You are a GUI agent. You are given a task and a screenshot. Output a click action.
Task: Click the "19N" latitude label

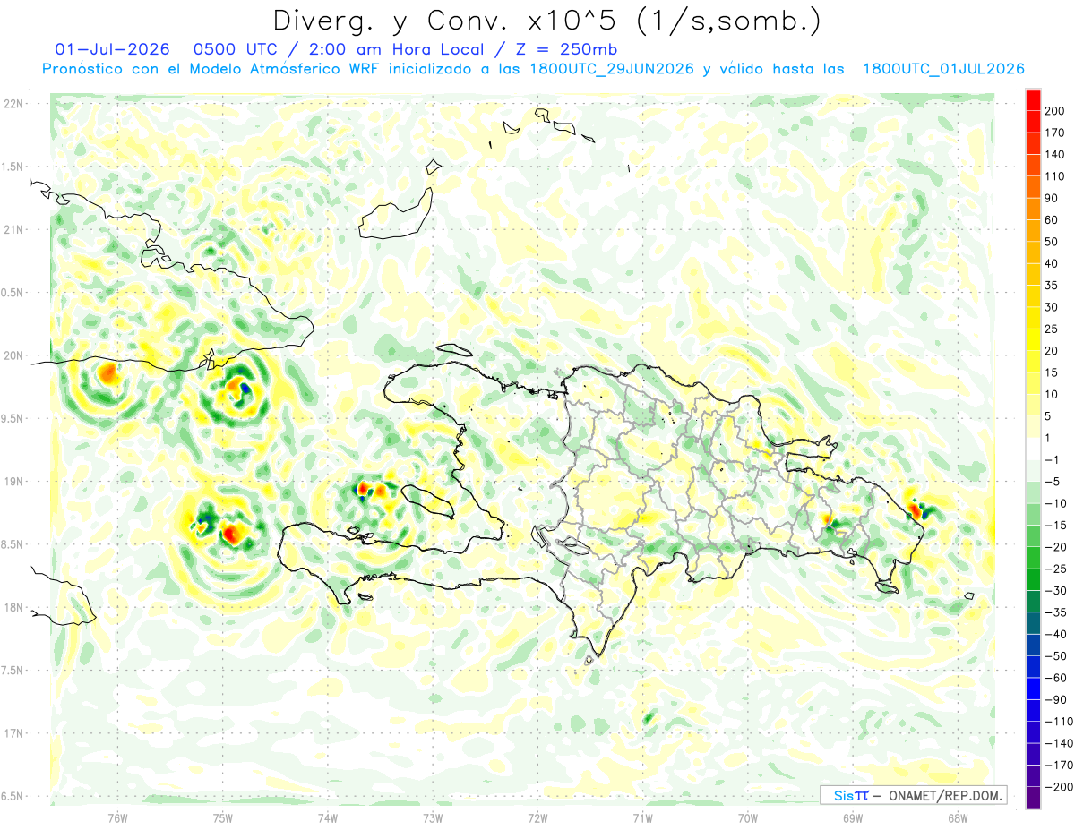(13, 482)
